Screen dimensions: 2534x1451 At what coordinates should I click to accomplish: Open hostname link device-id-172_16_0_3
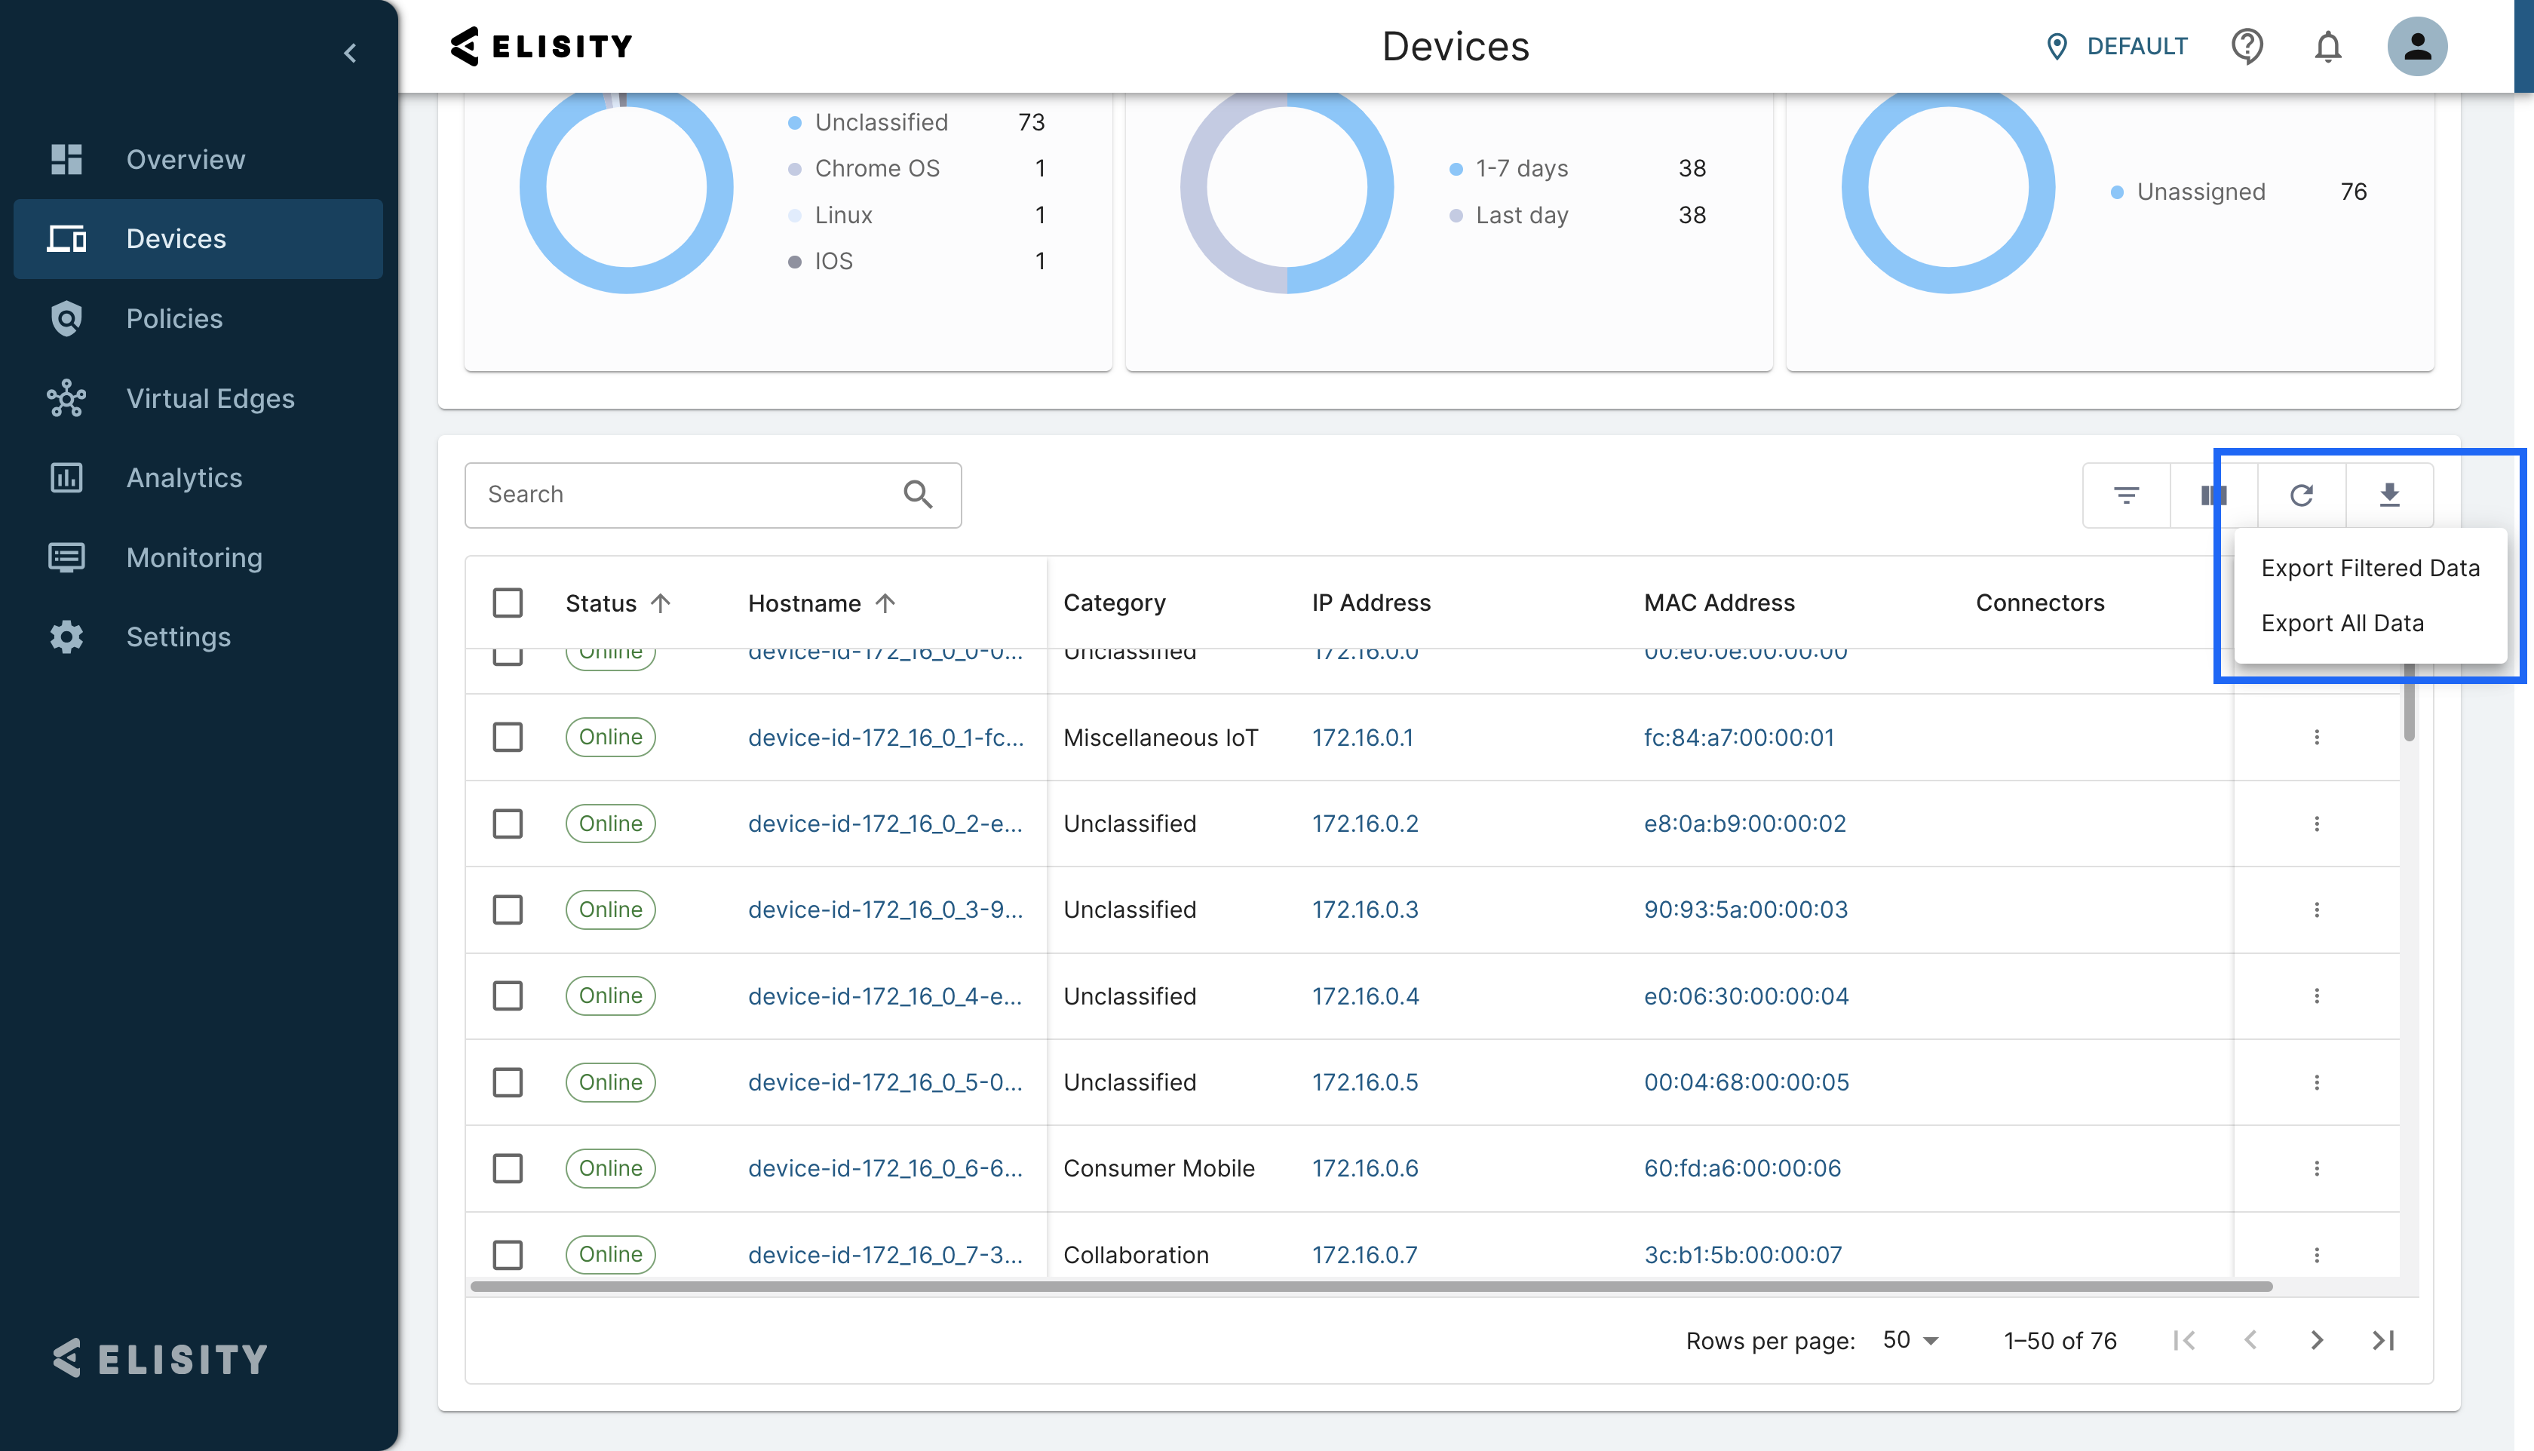[x=885, y=910]
